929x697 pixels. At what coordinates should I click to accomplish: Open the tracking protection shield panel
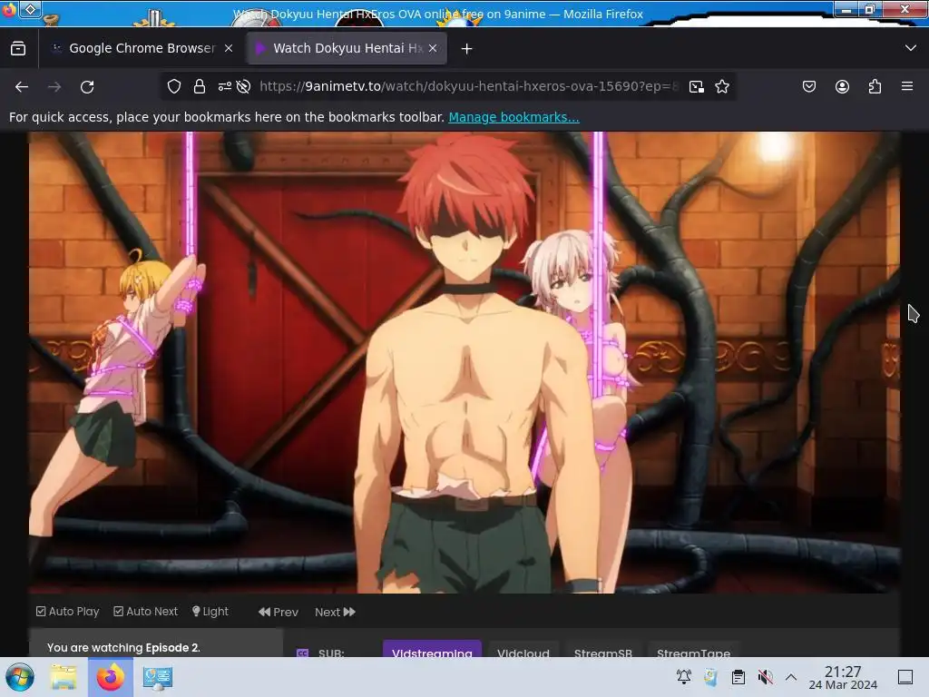coord(173,86)
